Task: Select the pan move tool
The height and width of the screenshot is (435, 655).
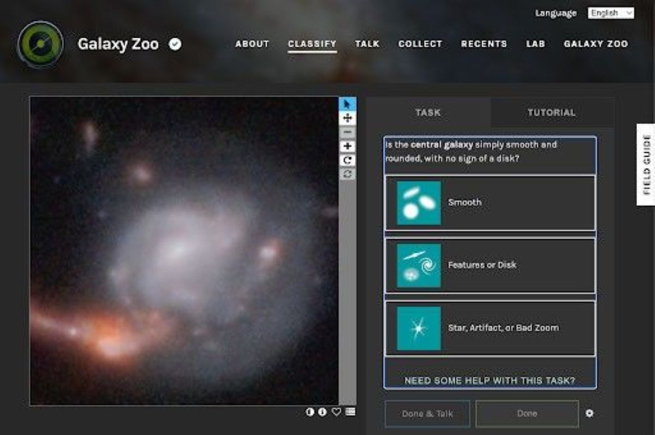Action: [x=347, y=118]
